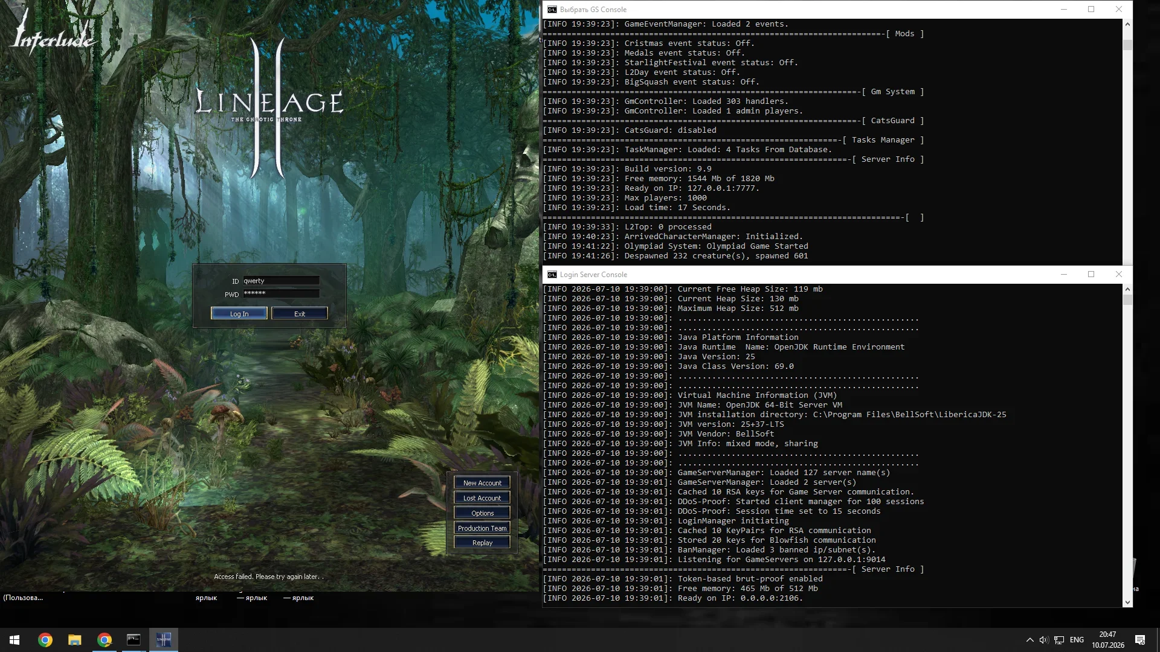Viewport: 1160px width, 652px height.
Task: Click the "CatsGuard: disabled" line
Action: pos(630,130)
